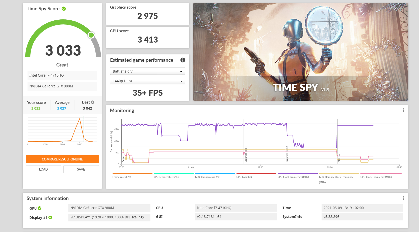Click Intel Core i7-4710HQ below the gauge
Image resolution: width=419 pixels, height=232 pixels.
pyautogui.click(x=62, y=75)
